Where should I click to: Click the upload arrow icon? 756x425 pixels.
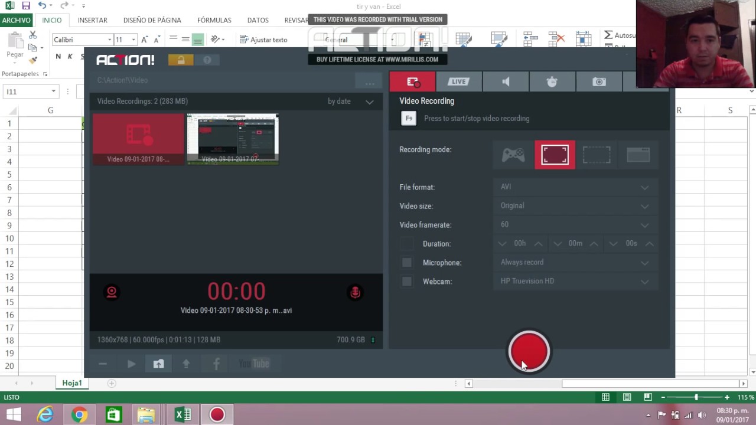click(186, 364)
